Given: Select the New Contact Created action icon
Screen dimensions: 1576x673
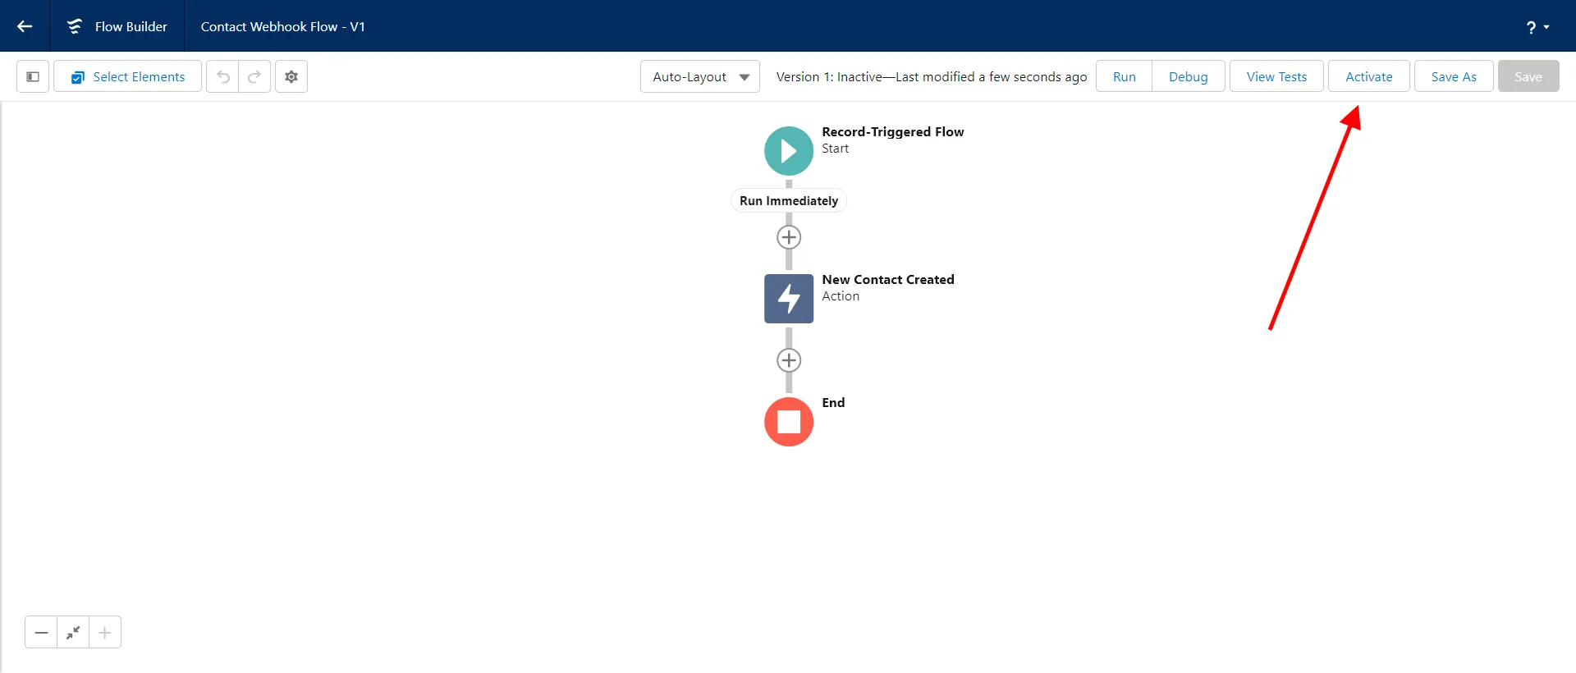Looking at the screenshot, I should click(x=789, y=299).
